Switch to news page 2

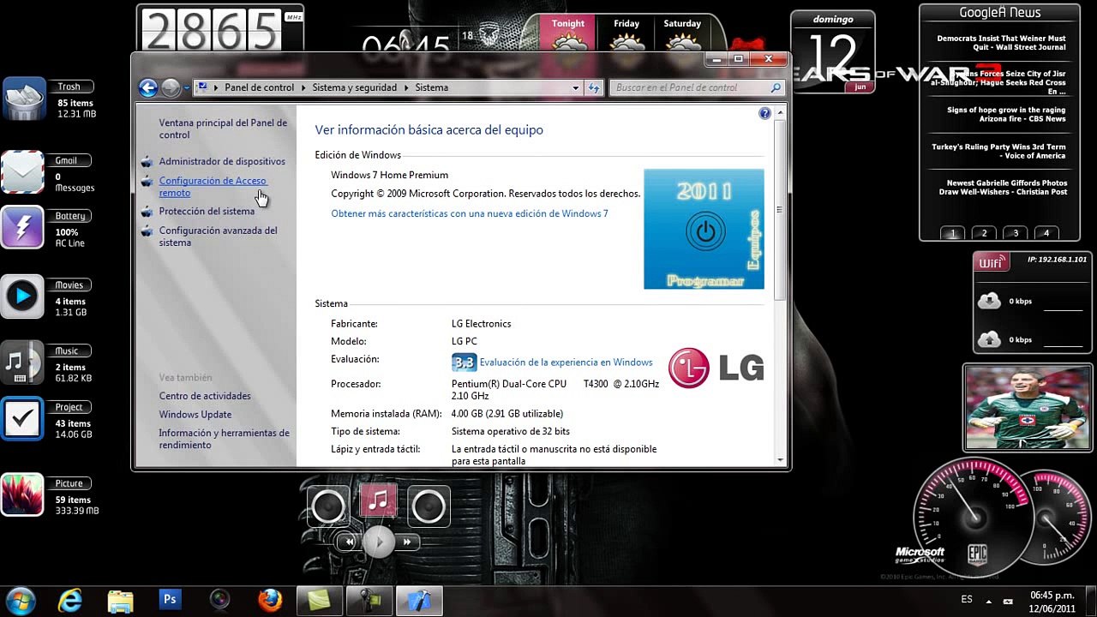[x=984, y=233]
